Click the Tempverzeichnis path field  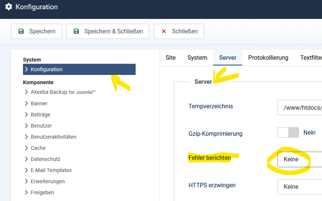300,108
